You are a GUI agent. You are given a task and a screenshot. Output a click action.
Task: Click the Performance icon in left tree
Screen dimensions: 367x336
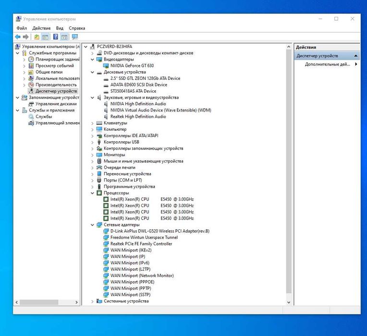point(31,85)
